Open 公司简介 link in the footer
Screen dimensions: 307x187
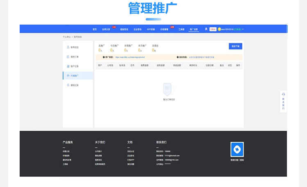pos(98,151)
